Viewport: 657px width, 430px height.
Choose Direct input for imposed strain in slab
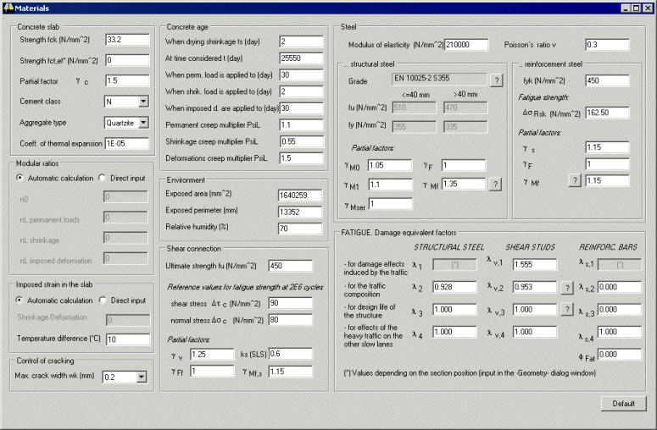point(102,300)
